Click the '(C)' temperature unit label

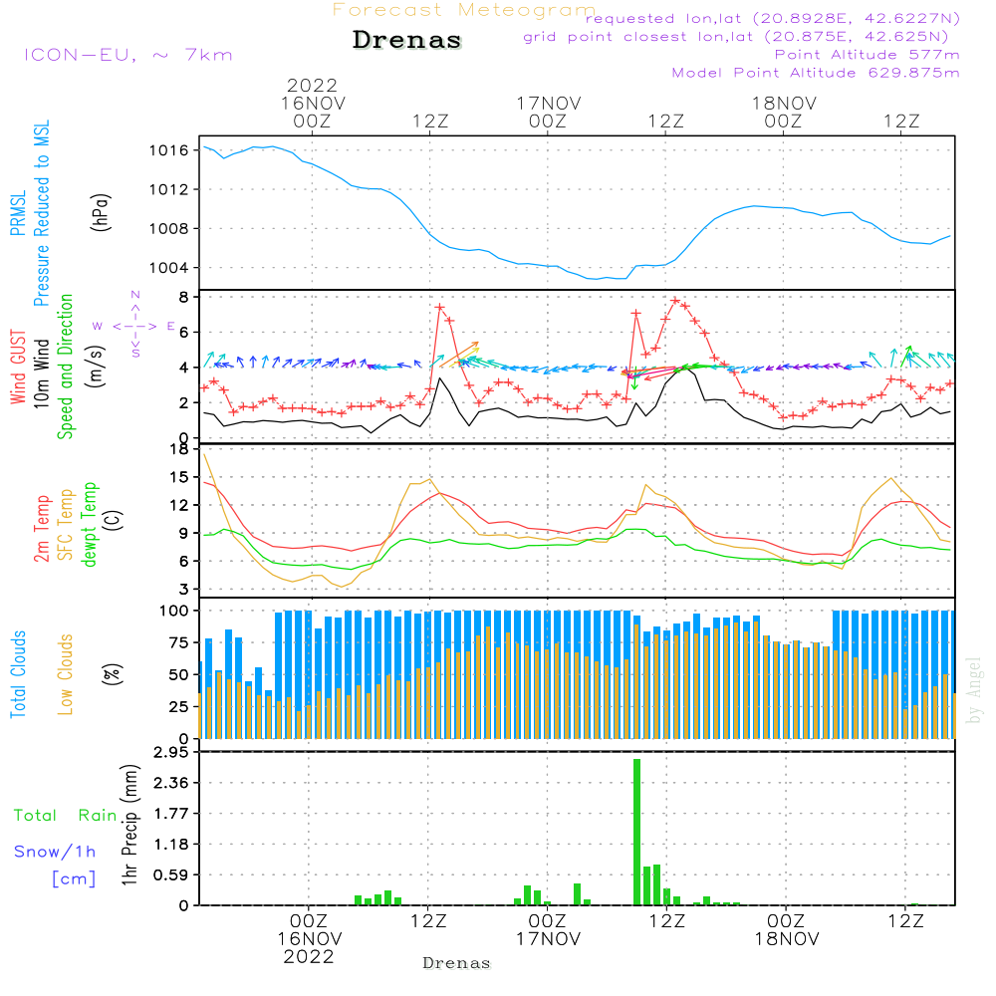point(114,520)
